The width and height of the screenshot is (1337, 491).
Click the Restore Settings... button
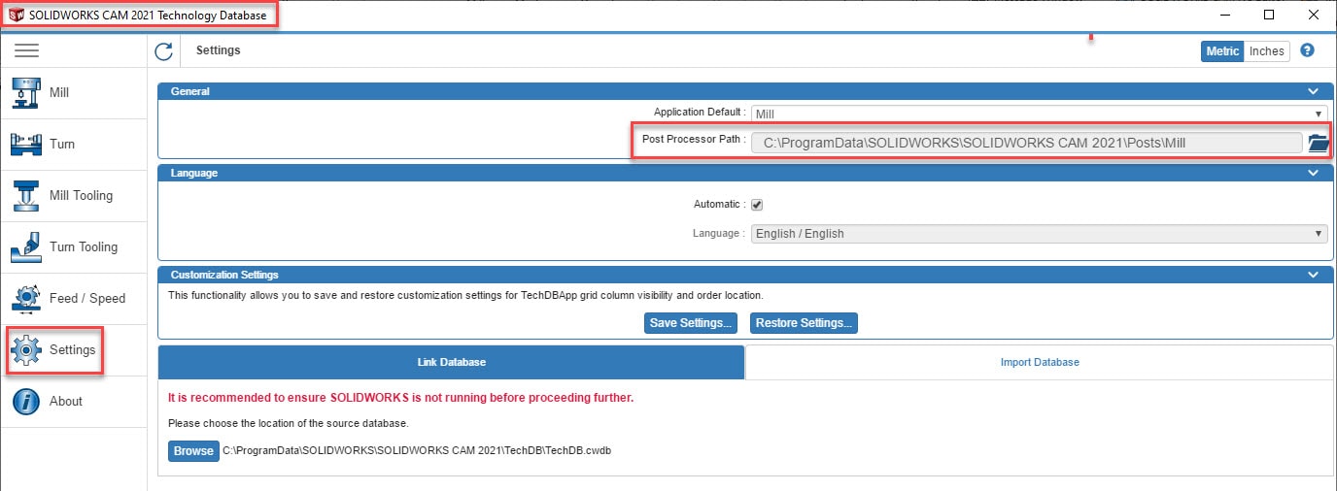point(805,323)
